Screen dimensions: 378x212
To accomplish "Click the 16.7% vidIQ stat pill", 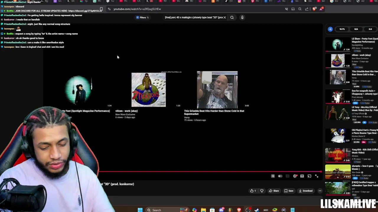I will 342,29.
